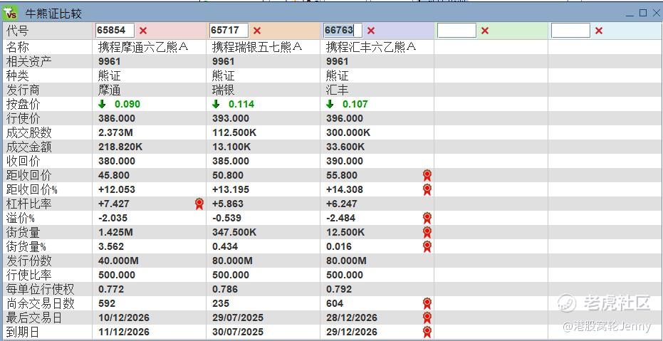Click the 按盘价 row label
This screenshot has height=341, width=663.
click(24, 104)
